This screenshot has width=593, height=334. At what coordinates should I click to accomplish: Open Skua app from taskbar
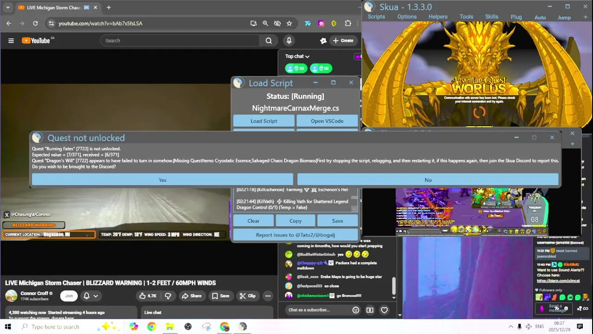242,327
